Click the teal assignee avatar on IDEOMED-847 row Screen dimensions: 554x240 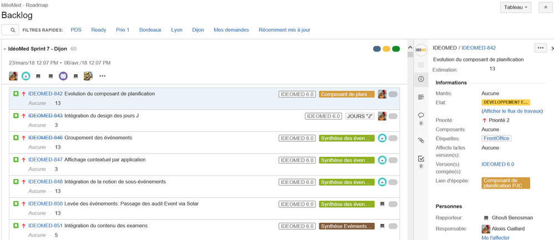[x=382, y=160]
